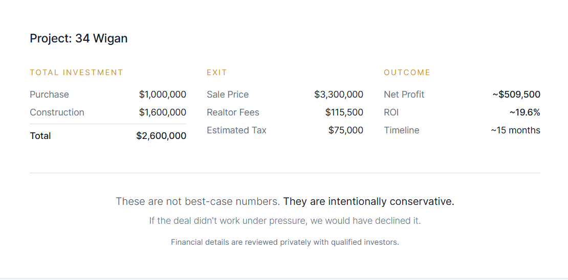Image resolution: width=568 pixels, height=280 pixels.
Task: Click the Purchase row label
Action: pyautogui.click(x=49, y=95)
